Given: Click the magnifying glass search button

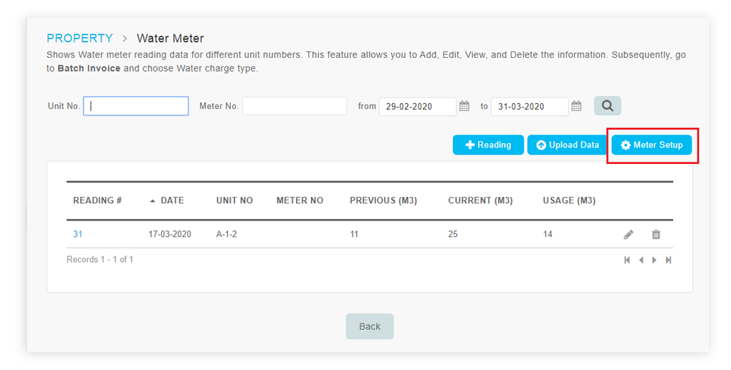Looking at the screenshot, I should tap(608, 106).
